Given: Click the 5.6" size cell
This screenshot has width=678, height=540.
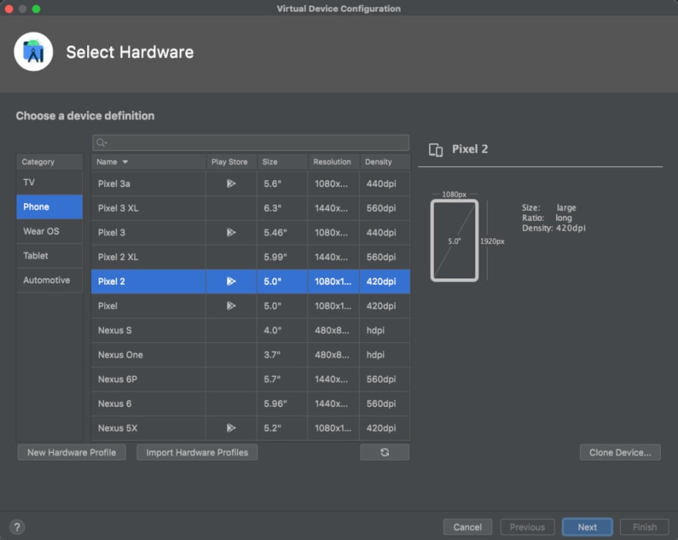Looking at the screenshot, I should coord(282,183).
